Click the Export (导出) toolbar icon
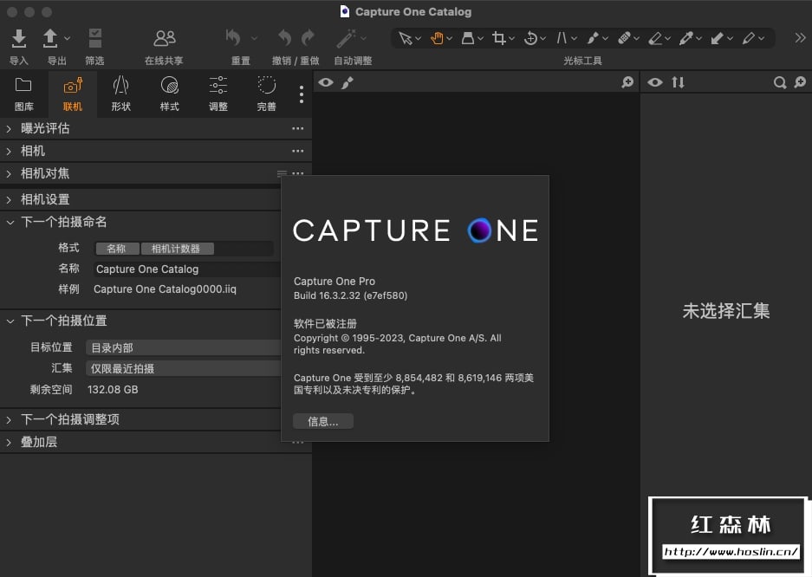 tap(51, 39)
